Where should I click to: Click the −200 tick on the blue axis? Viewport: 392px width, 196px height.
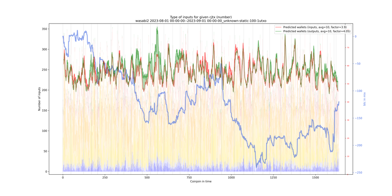[x=359, y=145]
